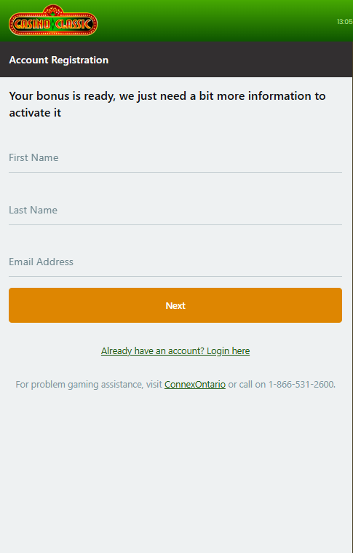This screenshot has height=553, width=353.
Task: Select the 'Last Name' placeholder label
Action: [33, 210]
